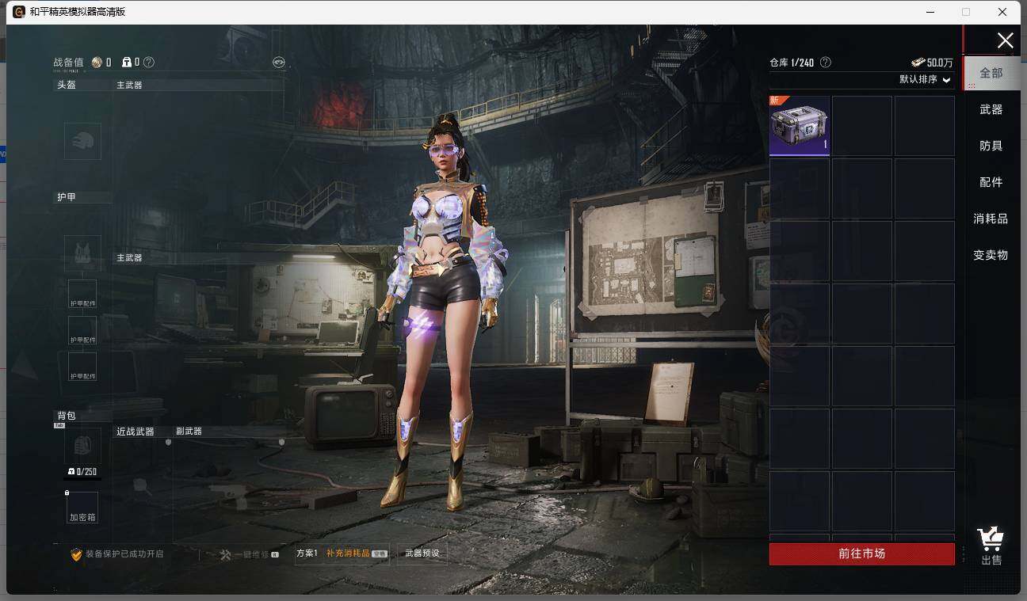
Task: Select the 方案1 loadout label
Action: point(307,553)
